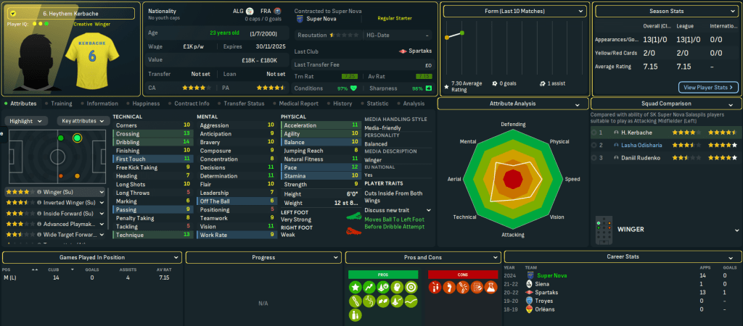Select highlighted left winger position on pitch
743x326 pixels.
click(x=77, y=138)
